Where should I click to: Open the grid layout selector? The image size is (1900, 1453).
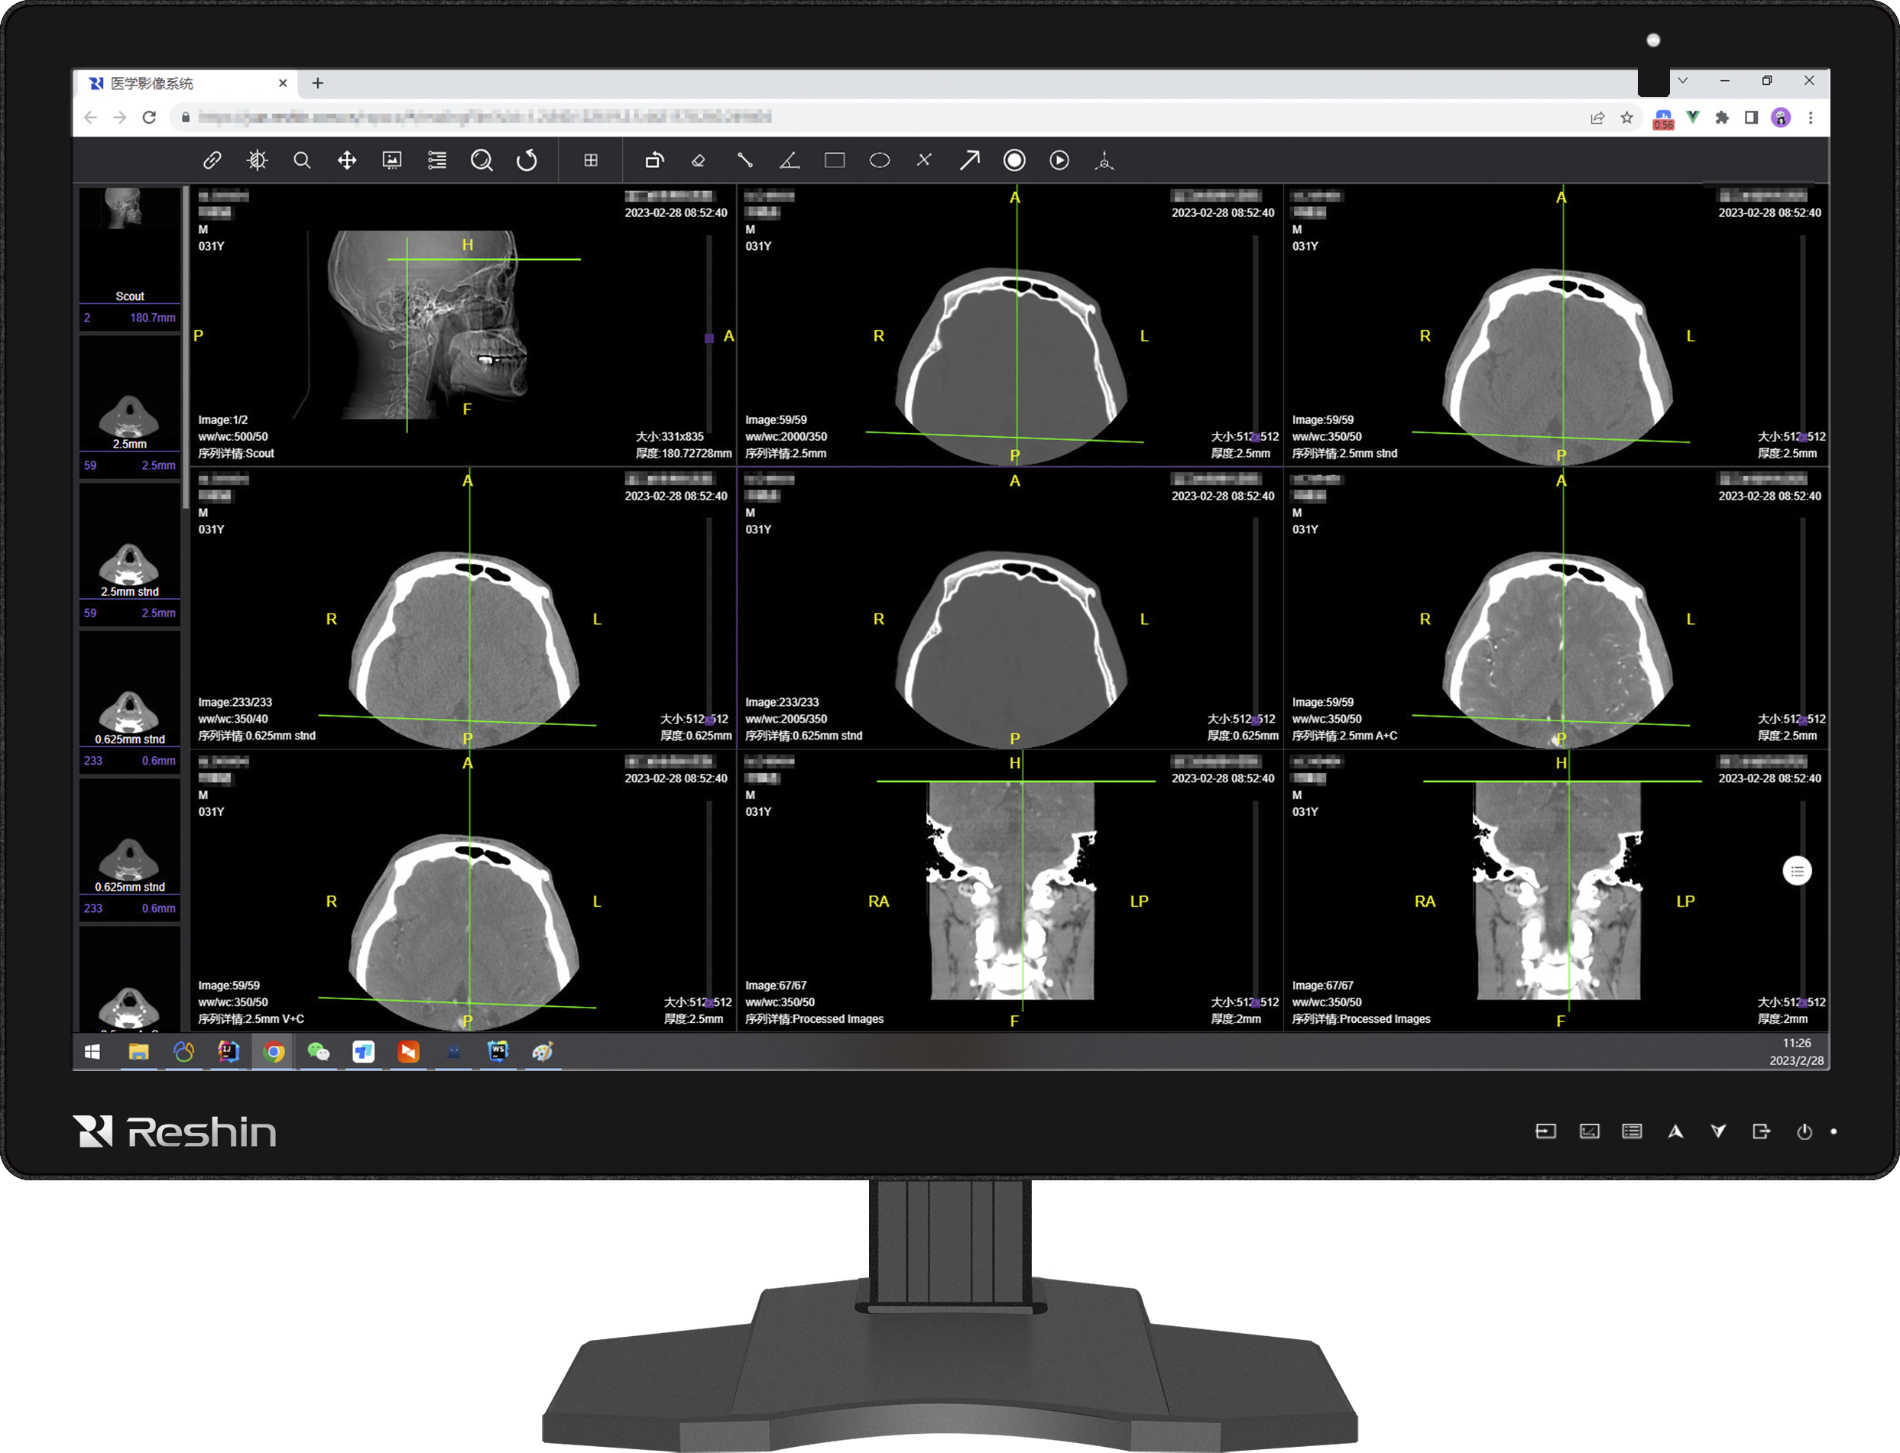(591, 160)
